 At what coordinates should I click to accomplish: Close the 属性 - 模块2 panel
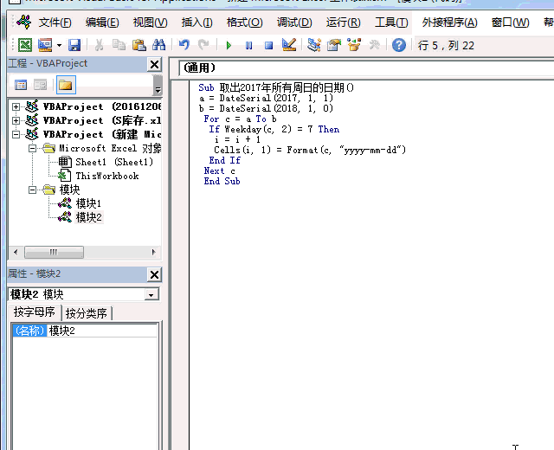[x=154, y=275]
